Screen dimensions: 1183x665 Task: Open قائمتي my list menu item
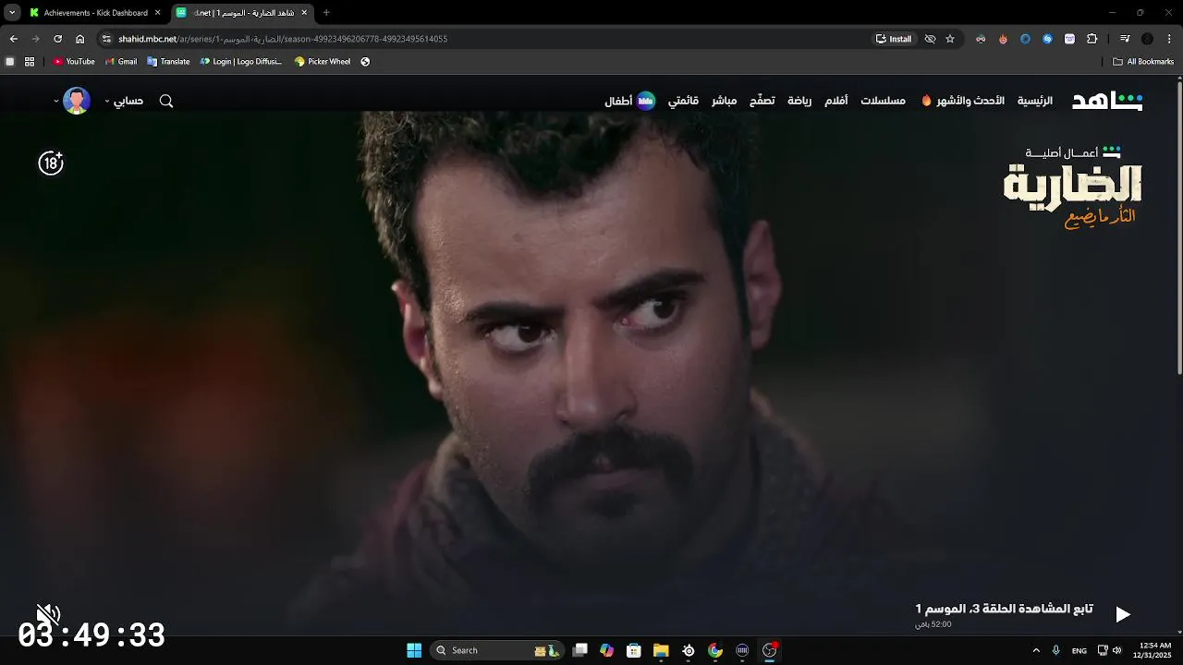tap(683, 101)
